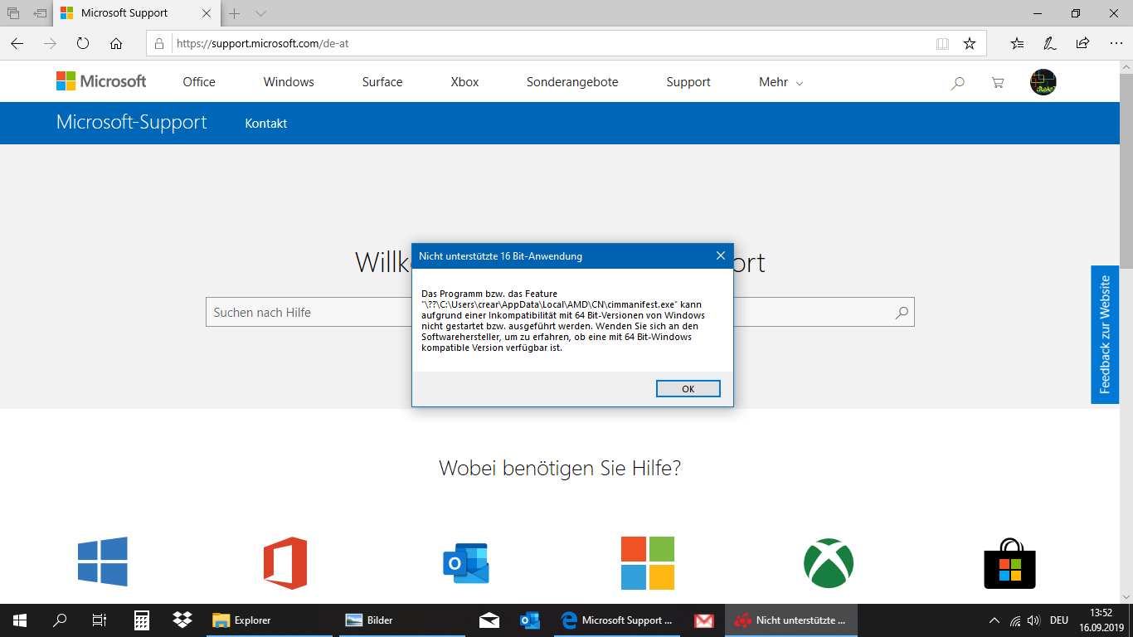The height and width of the screenshot is (637, 1133).
Task: Add page to favorites with star icon
Action: (x=969, y=43)
